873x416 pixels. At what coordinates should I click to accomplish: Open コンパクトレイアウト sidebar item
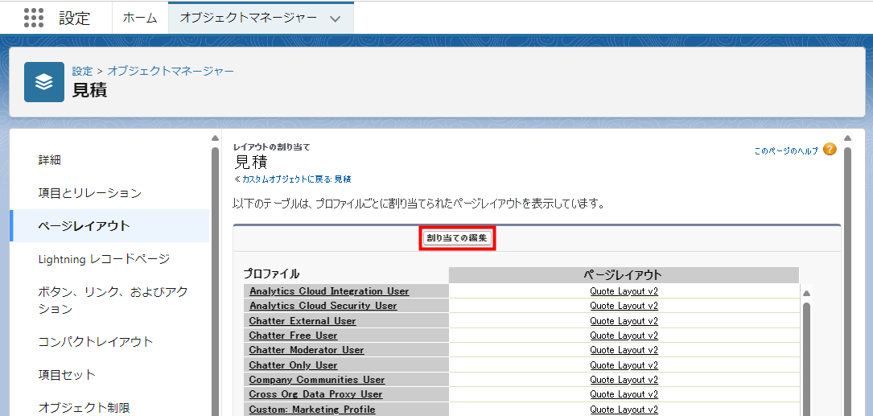(95, 341)
